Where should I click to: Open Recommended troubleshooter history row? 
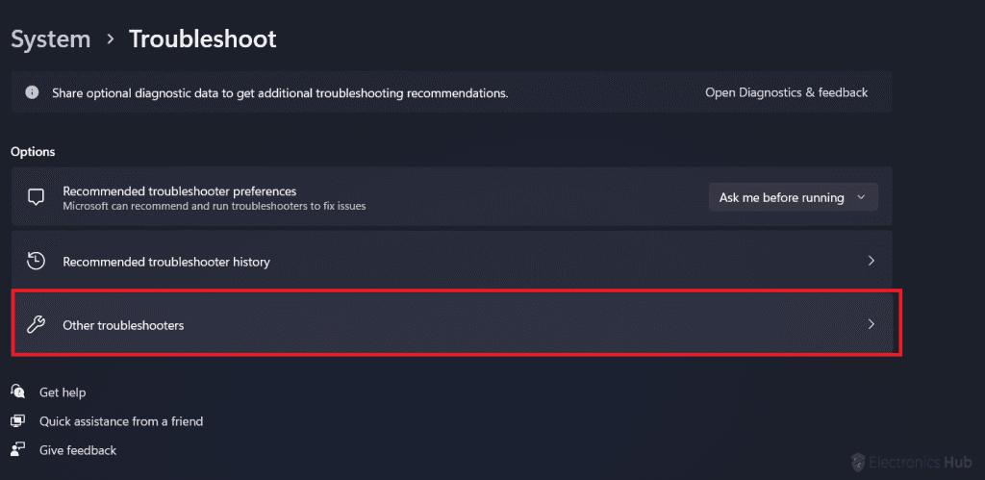point(166,262)
